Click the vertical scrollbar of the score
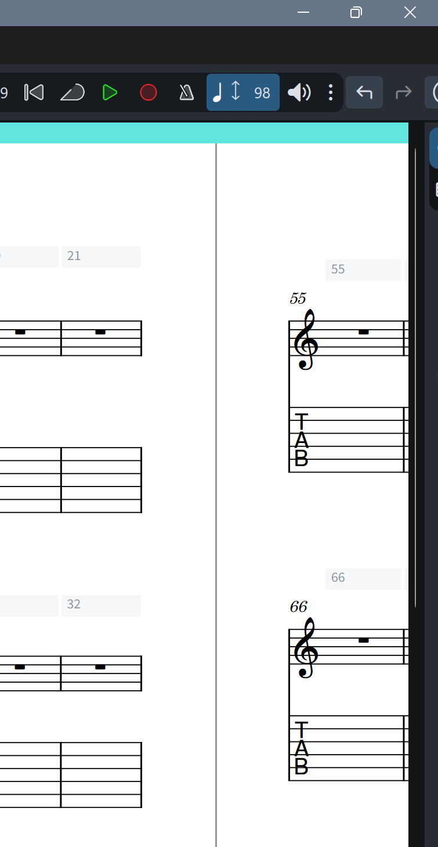Viewport: 438px width, 847px height. (x=415, y=377)
